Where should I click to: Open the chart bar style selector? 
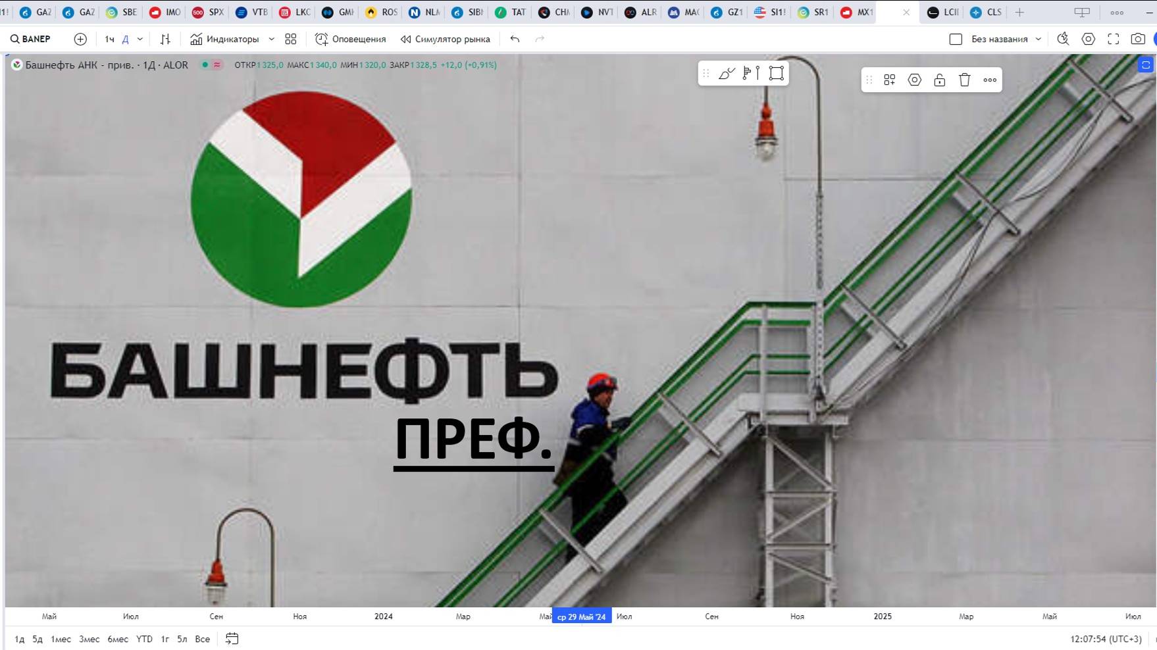coord(165,39)
